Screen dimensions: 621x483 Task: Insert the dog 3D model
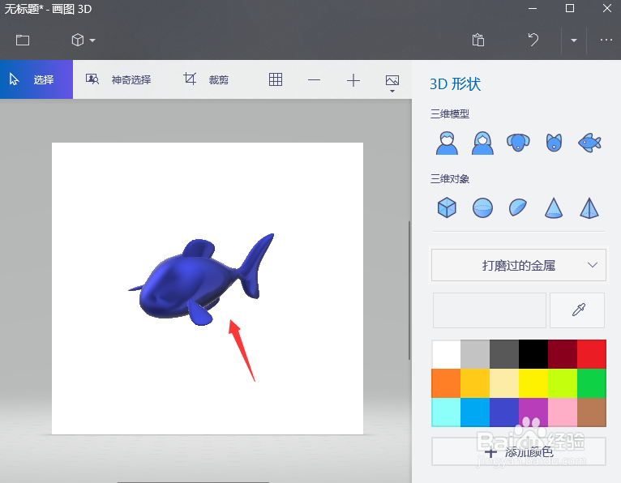tap(518, 143)
